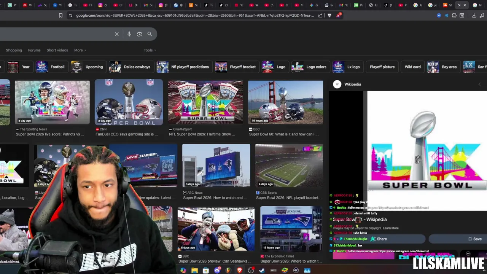Switch to the Forums results tab
Image resolution: width=487 pixels, height=274 pixels.
(x=34, y=50)
